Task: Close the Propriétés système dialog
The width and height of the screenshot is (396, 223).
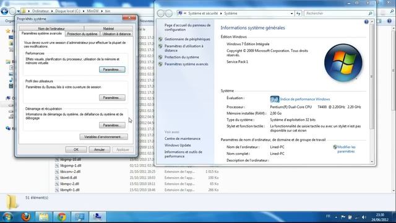Action: coord(129,18)
